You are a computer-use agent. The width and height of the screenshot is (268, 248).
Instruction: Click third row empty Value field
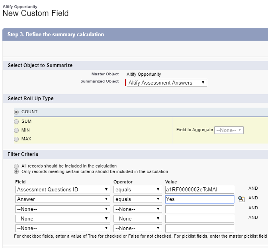[200, 209]
